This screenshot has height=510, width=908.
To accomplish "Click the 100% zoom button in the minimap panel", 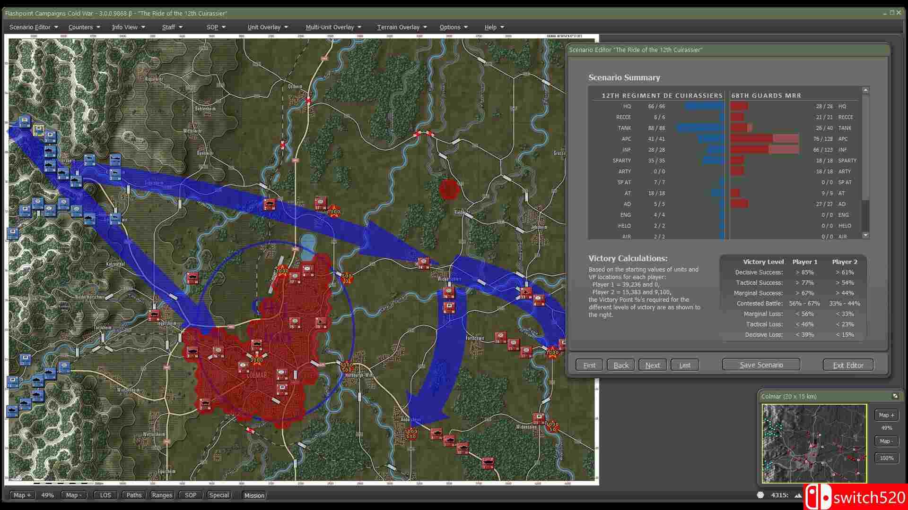I will 886,458.
